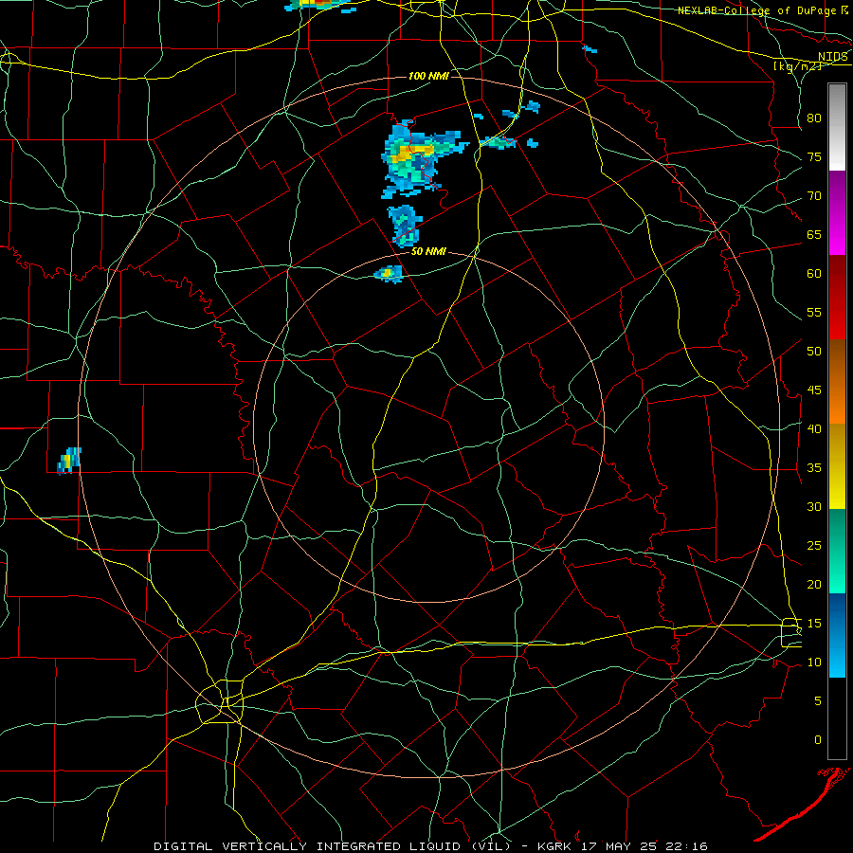
Task: Click the bottom title DIGITAL VERTICALLY INTEGRATED LIQUID text
Action: 332,846
